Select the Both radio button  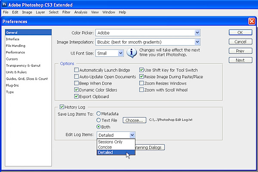pos(98,127)
